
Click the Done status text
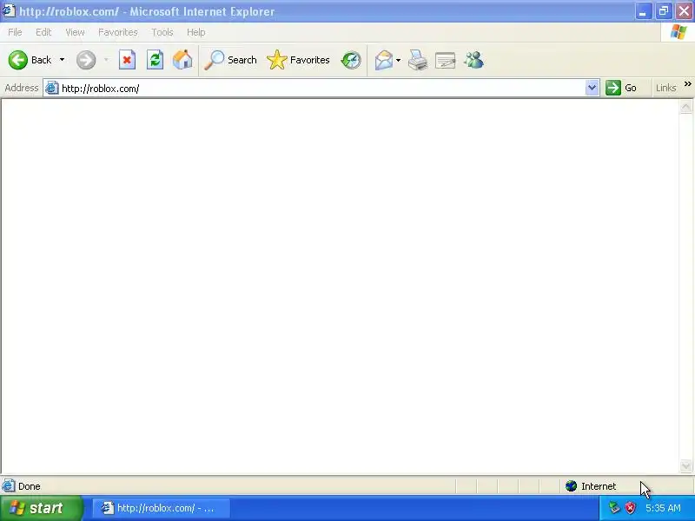(30, 486)
